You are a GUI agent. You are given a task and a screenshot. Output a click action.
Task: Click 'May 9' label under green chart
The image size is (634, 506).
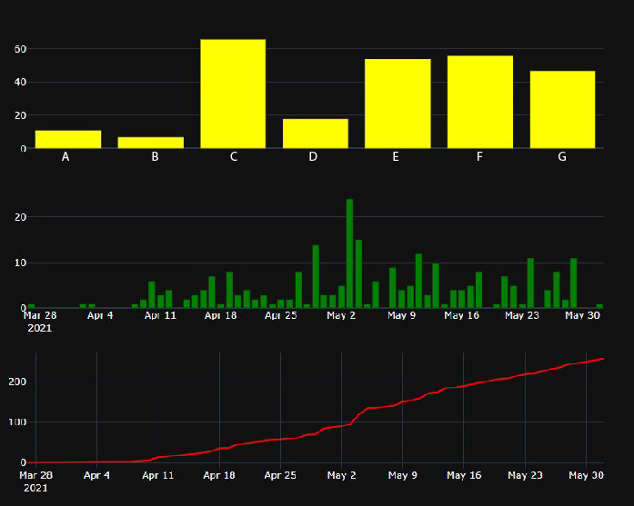pos(401,315)
